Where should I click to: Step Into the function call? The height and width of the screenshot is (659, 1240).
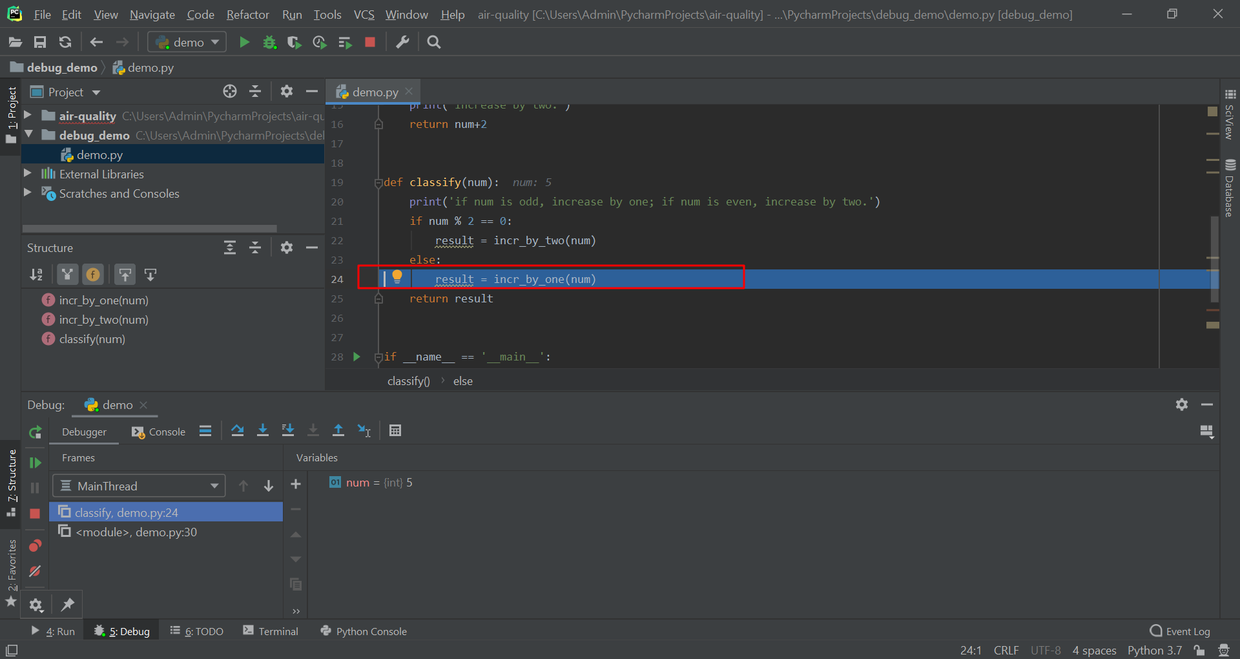click(x=263, y=430)
